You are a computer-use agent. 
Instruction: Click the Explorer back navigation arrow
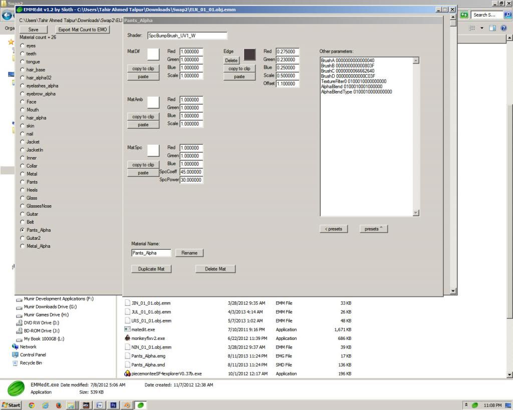[x=7, y=15]
